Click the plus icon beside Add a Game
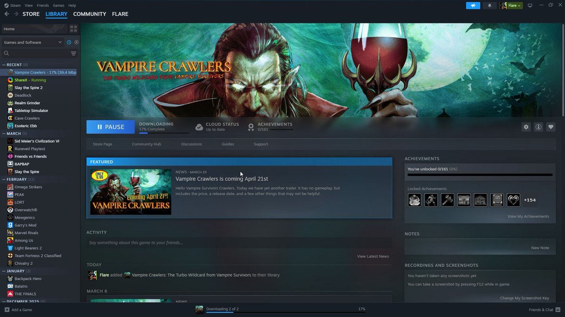 (7, 310)
